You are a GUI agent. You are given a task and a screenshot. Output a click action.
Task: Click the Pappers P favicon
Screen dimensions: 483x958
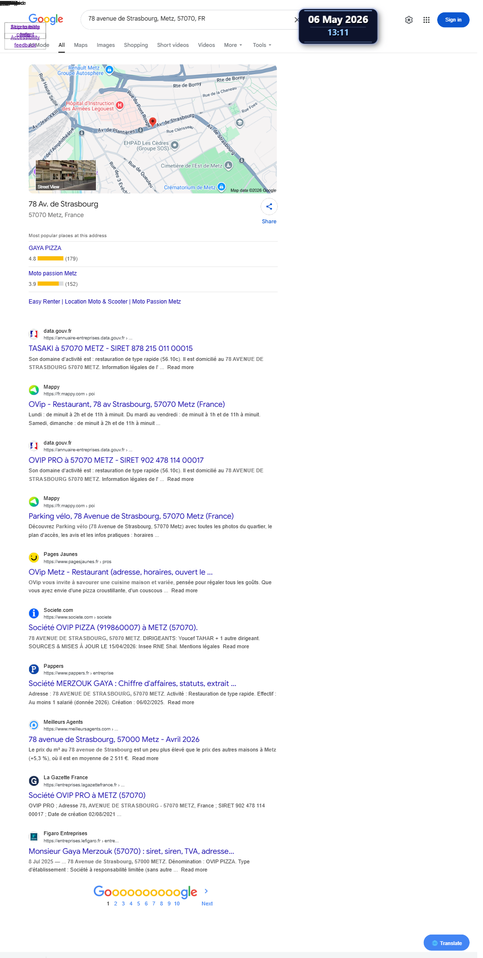pos(34,669)
